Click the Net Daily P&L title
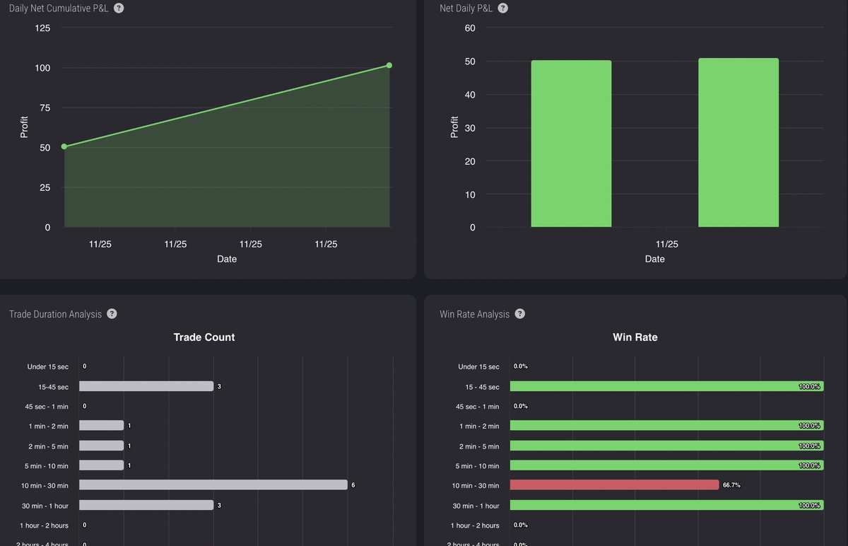Image resolution: width=848 pixels, height=546 pixels. 466,8
